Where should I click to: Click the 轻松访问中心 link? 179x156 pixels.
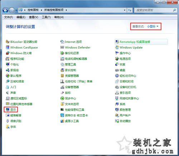click(x=128, y=76)
